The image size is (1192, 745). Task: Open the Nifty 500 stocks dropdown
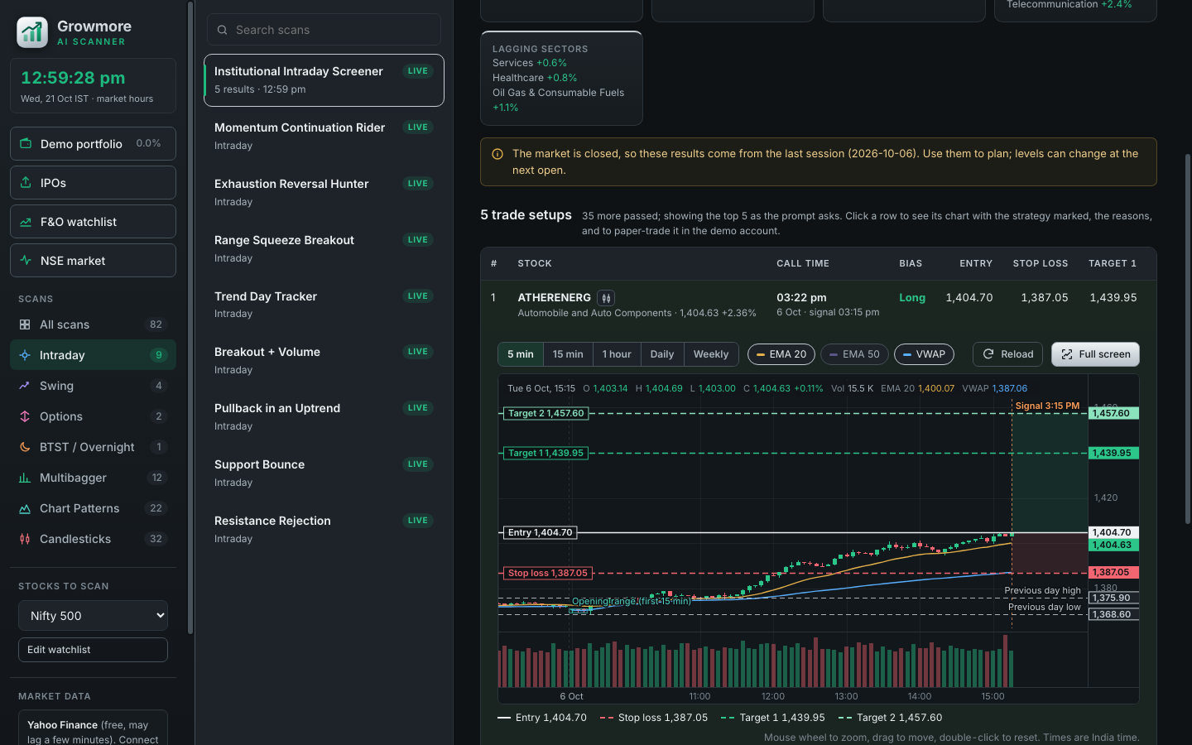coord(93,616)
